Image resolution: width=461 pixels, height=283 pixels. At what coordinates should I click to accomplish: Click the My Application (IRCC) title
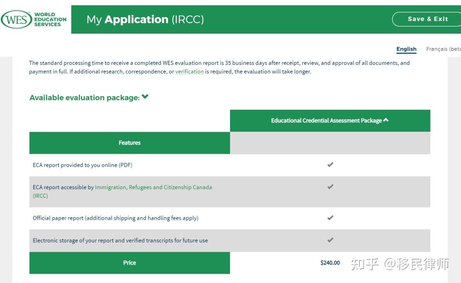coord(145,20)
